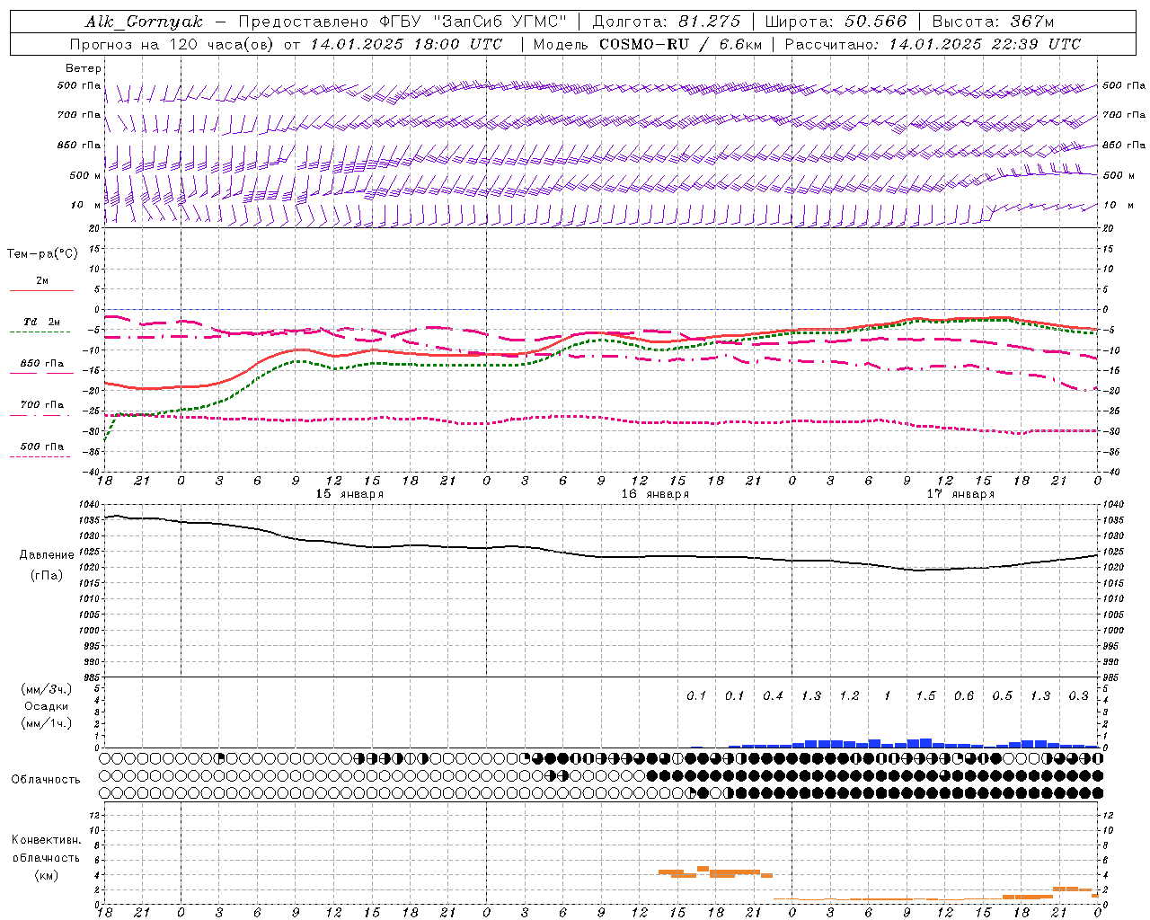Click the 1.2 precipitation amount value
This screenshot has width=1150, height=920.
pyautogui.click(x=849, y=695)
